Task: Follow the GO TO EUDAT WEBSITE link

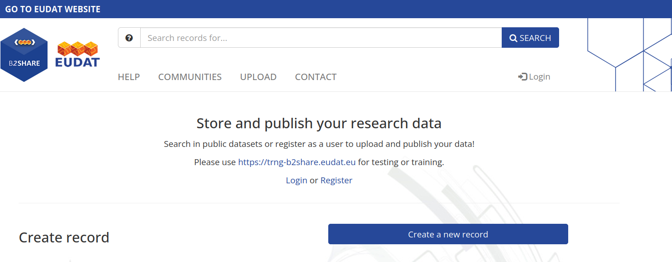Action: (x=53, y=9)
